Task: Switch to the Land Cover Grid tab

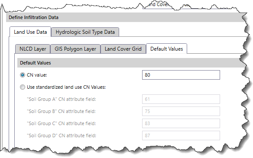Action: (123, 49)
